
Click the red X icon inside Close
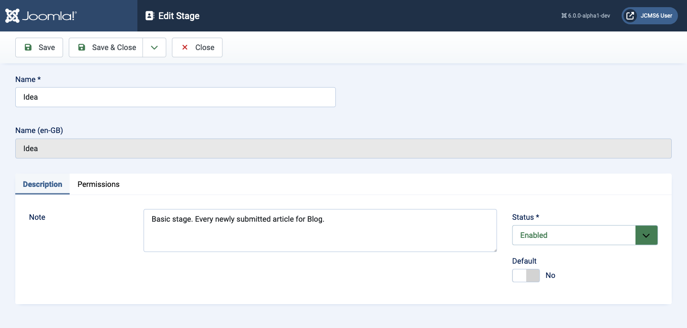[x=185, y=47]
